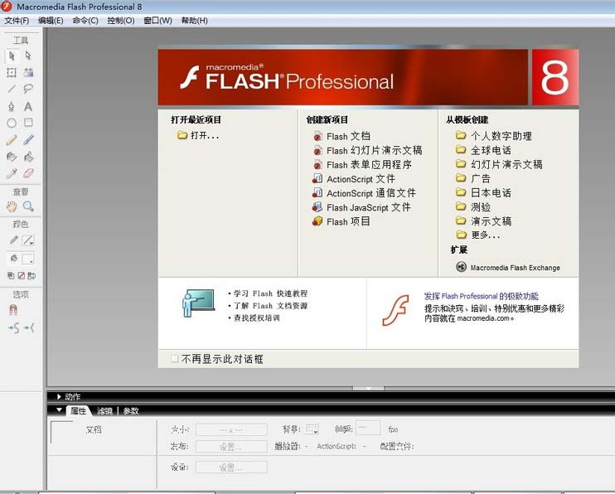Create a Flash JavaScript 文件

pos(361,207)
